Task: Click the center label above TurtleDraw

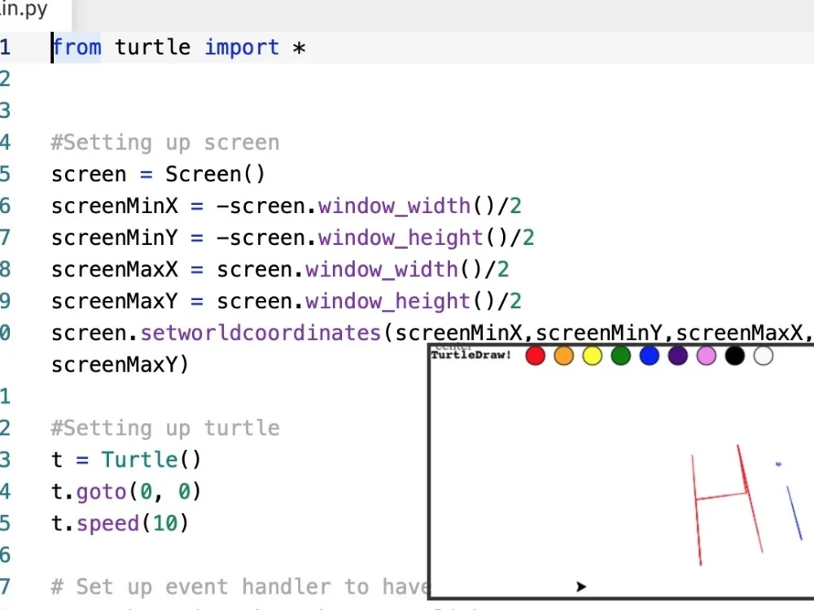Action: click(453, 346)
